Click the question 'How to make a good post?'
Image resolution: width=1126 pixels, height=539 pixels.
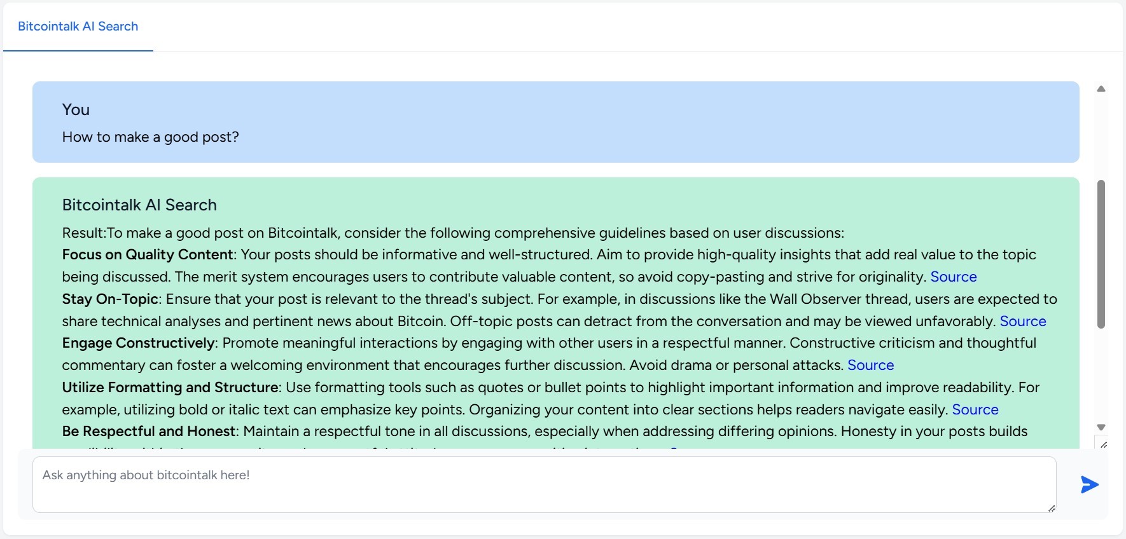150,137
